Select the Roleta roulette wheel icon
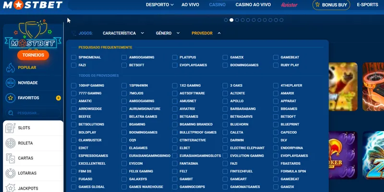 coord(11,143)
